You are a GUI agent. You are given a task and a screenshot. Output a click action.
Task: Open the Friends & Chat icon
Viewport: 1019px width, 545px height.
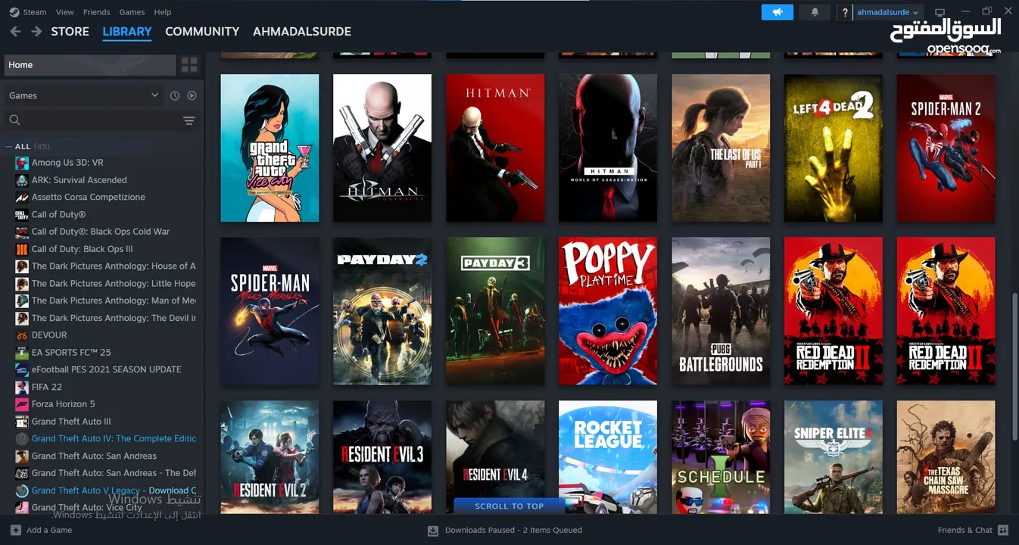click(1003, 530)
